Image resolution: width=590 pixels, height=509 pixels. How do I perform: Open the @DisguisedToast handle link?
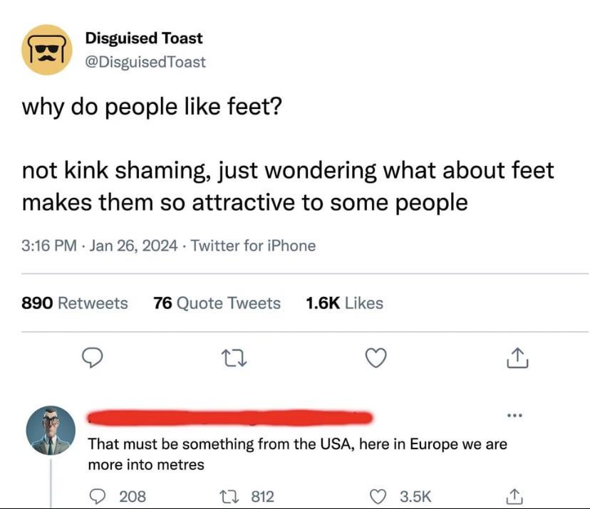[x=145, y=62]
